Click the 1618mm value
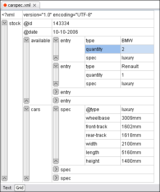 (137, 135)
